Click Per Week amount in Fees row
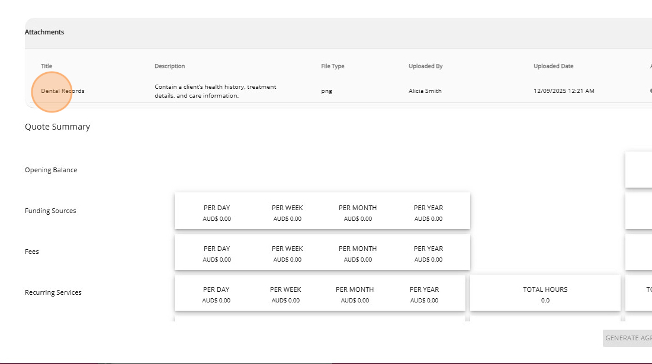This screenshot has height=364, width=652. (287, 259)
